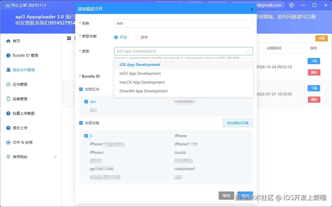Open settings with the gear icon in title bar
The height and width of the screenshot is (207, 332).
[x=292, y=5]
